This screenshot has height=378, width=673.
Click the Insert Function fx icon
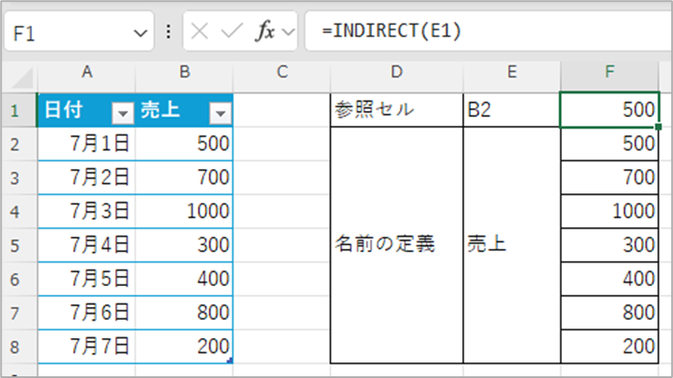(x=264, y=33)
